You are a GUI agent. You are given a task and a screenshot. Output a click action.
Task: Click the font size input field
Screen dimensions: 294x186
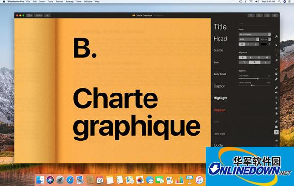264,39
